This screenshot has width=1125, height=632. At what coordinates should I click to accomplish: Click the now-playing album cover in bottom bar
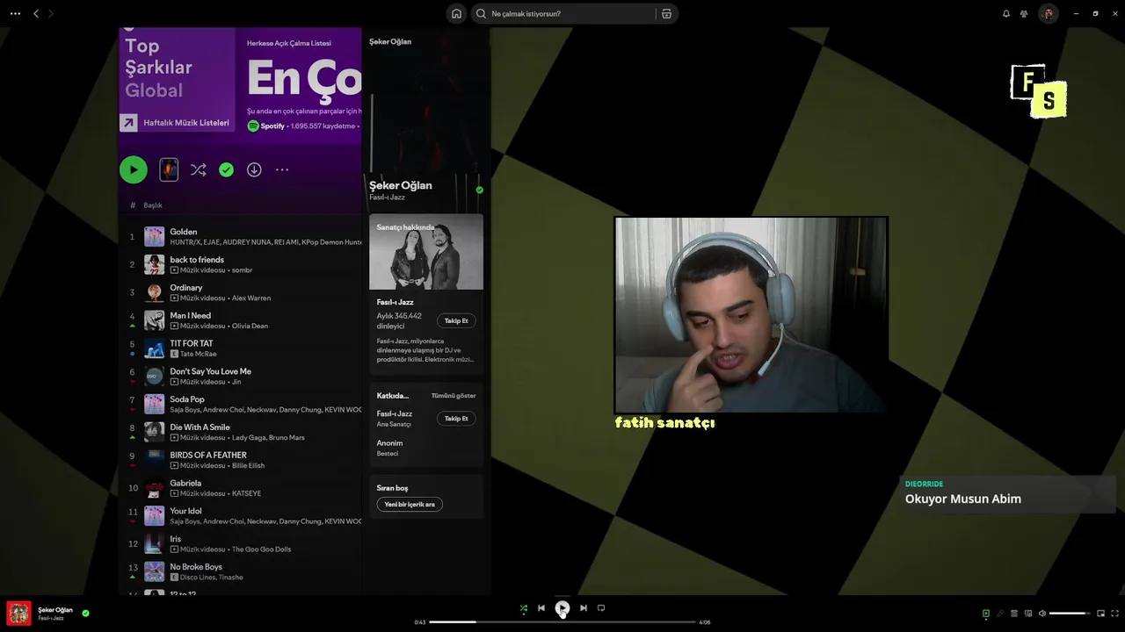point(19,613)
